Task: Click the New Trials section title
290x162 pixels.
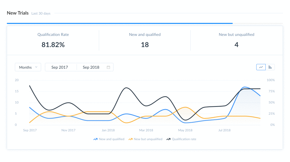Action: point(18,13)
